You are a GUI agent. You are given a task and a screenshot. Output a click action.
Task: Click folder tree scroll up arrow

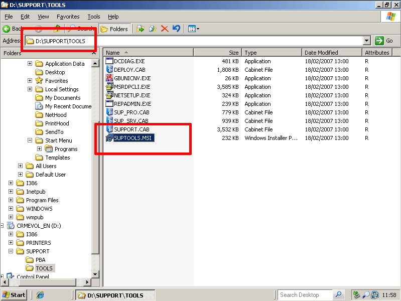[x=95, y=63]
